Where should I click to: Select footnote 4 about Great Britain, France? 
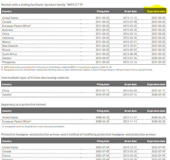(33, 127)
